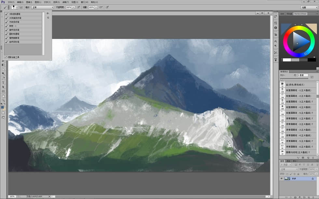Image resolution: width=319 pixels, height=199 pixels.
Task: Reset default foreground and background colors
Action: click(2, 104)
